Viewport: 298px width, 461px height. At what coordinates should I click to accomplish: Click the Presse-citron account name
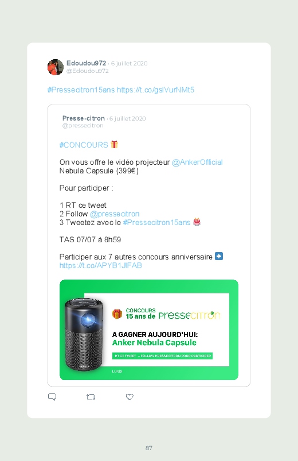(83, 118)
